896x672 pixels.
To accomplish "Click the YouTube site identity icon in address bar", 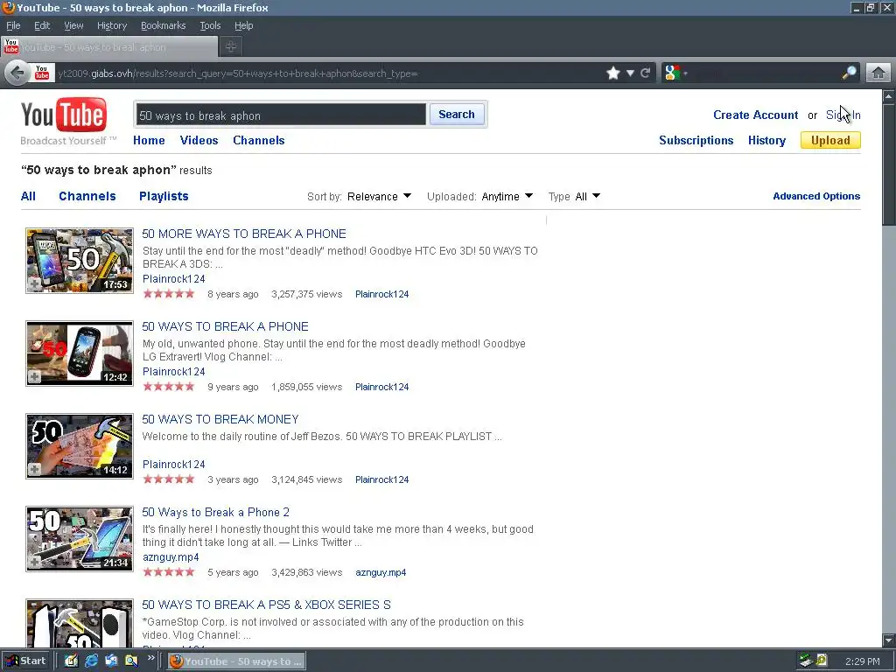I will pyautogui.click(x=42, y=73).
